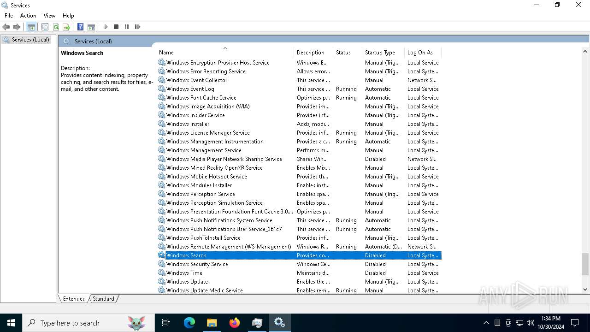The height and width of the screenshot is (332, 590).
Task: Select Windows Mixed Reality OpenXR Service
Action: [299, 168]
